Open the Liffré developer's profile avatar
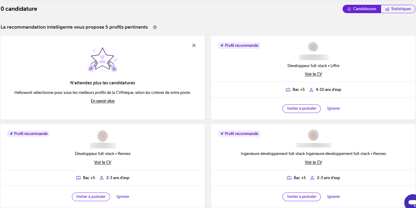Image resolution: width=416 pixels, height=208 pixels. [313, 47]
